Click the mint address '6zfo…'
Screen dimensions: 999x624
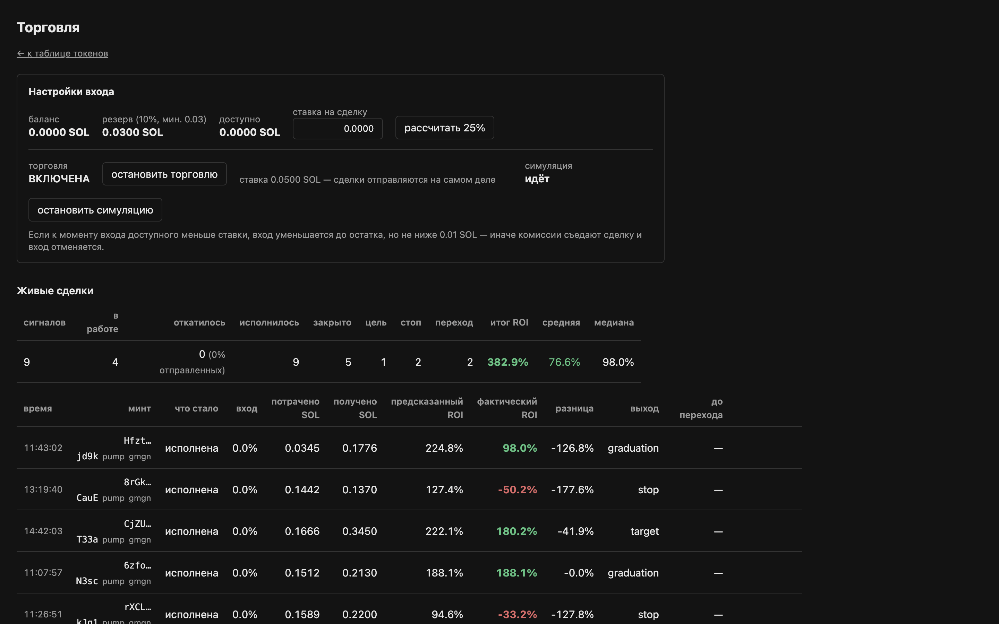137,566
